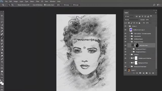Collapse the Foreground lines group
The width and height of the screenshot is (162, 91).
tap(130, 42)
